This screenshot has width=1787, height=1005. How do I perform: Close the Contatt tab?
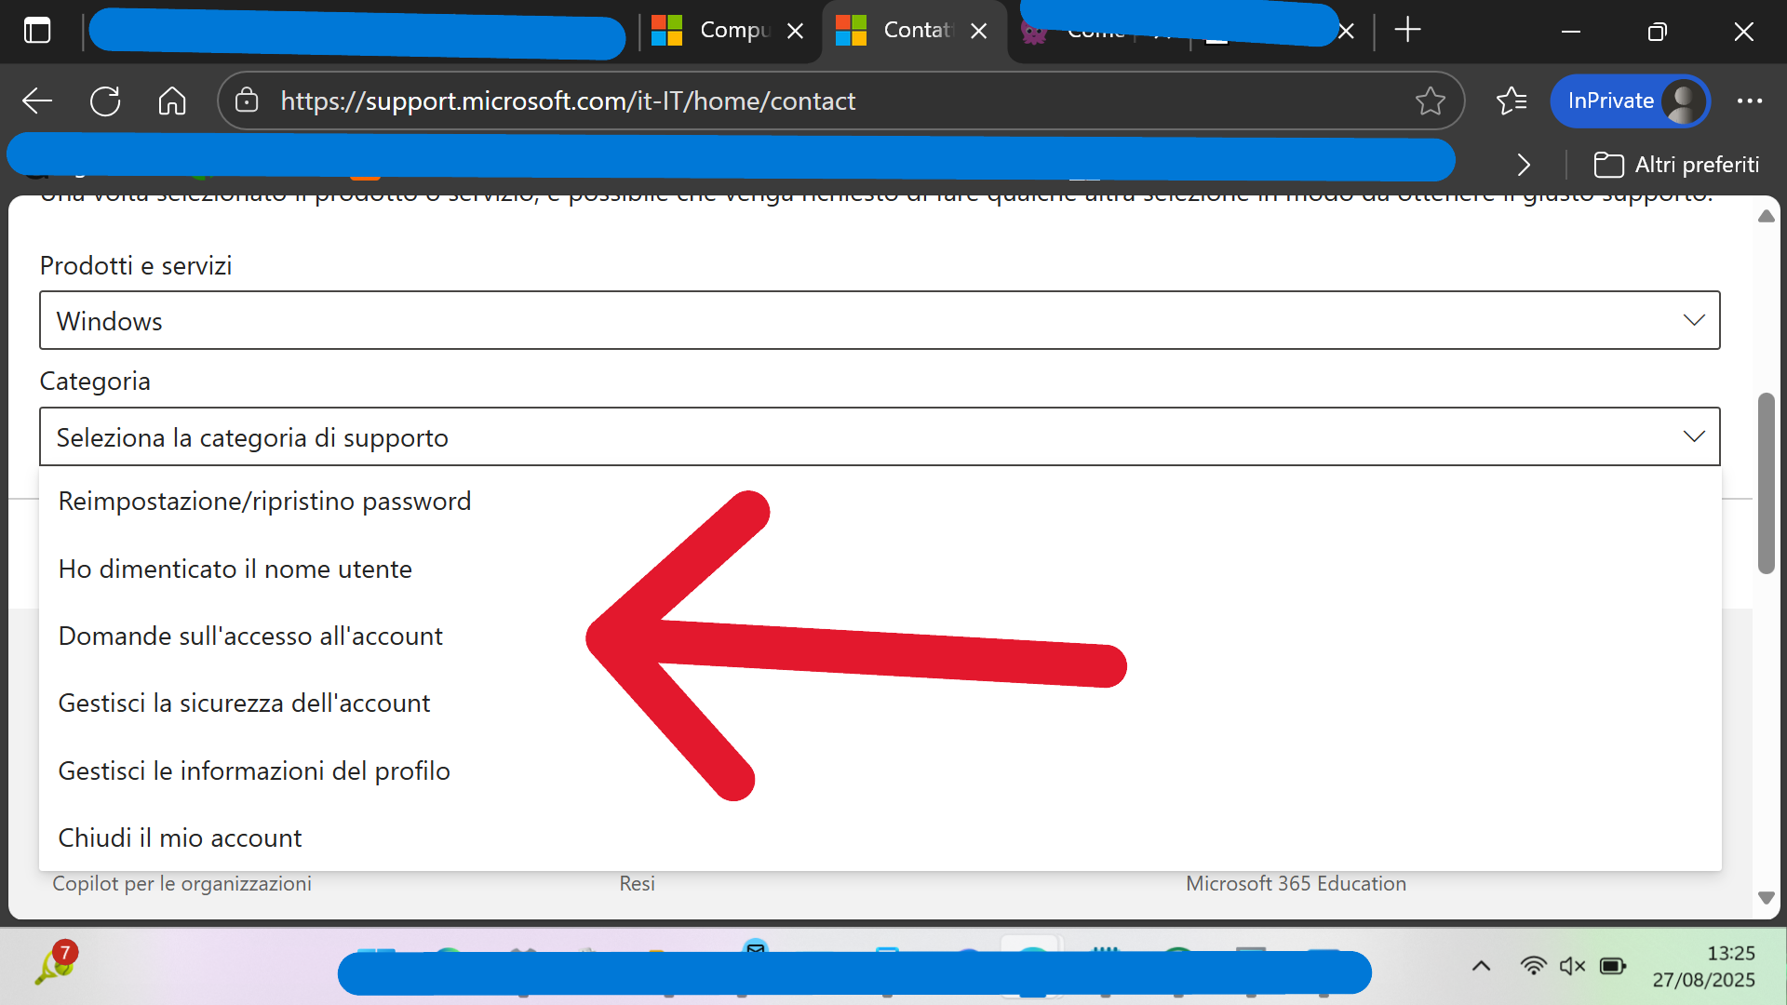tap(979, 31)
